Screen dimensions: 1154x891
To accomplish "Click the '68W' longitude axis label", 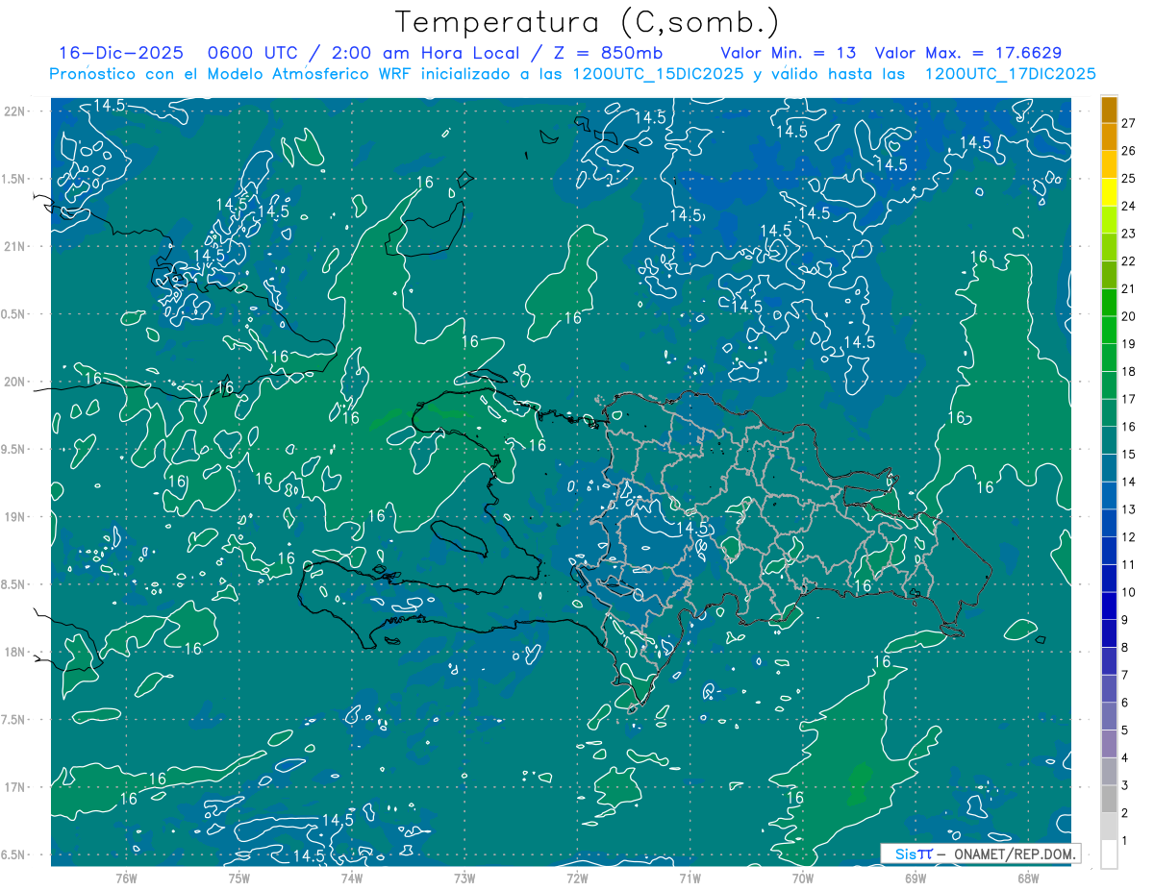I will 1028,878.
